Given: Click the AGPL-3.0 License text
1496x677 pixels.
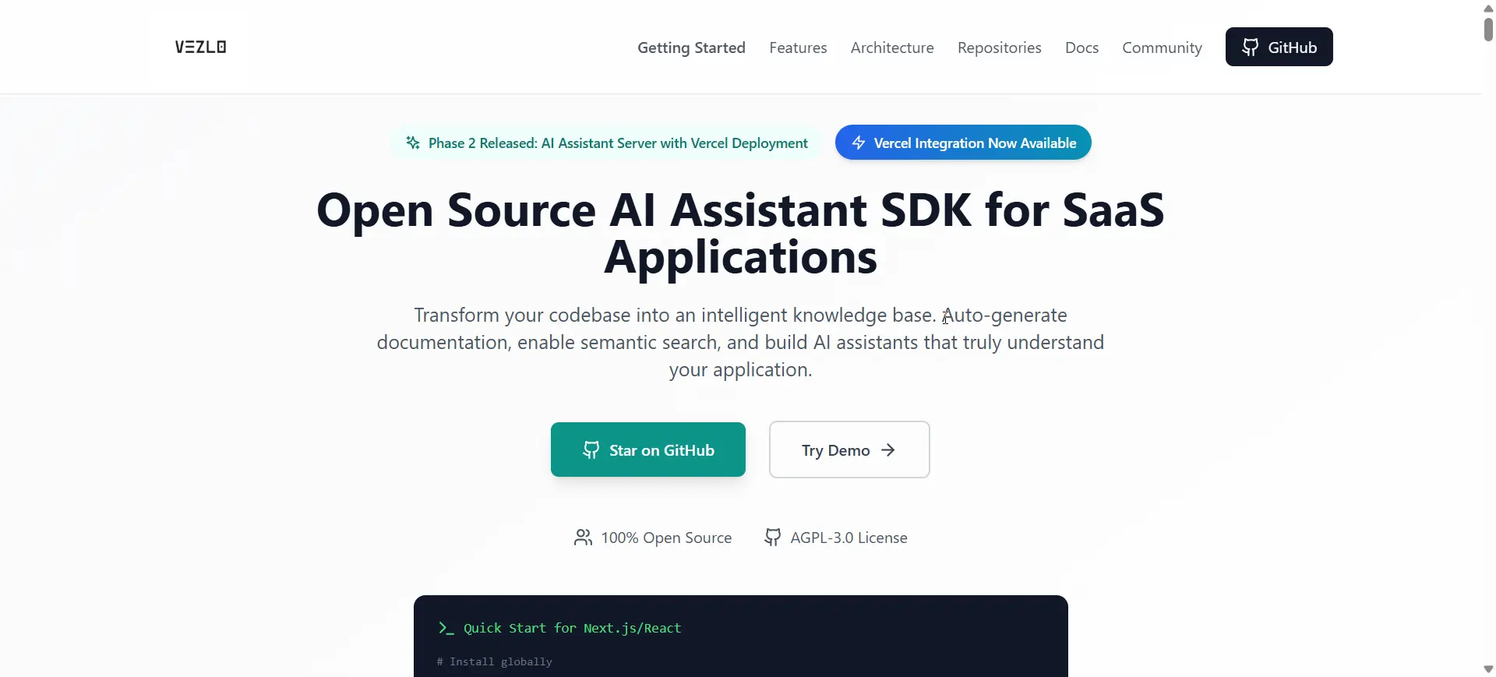Looking at the screenshot, I should coord(849,538).
